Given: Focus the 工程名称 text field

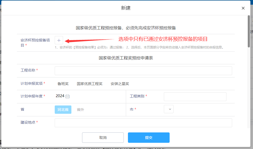Looking at the screenshot, I should [143, 71].
